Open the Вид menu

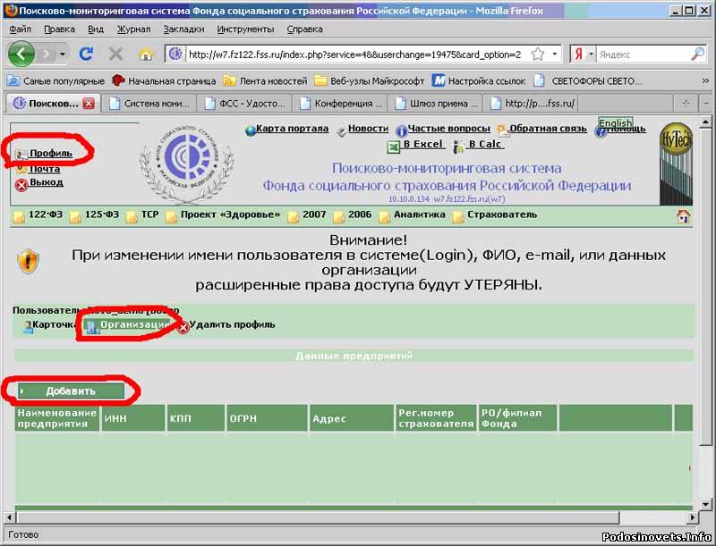pyautogui.click(x=96, y=29)
